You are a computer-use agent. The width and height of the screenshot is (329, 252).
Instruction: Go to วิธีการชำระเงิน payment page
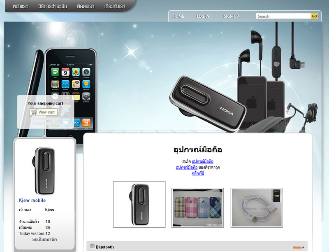pos(53,6)
